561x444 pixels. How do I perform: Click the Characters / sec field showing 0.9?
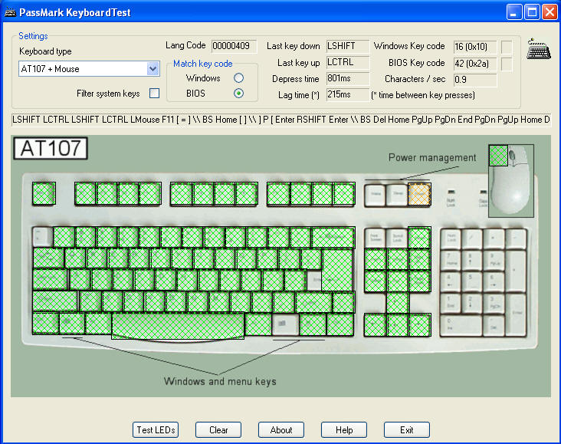(475, 80)
